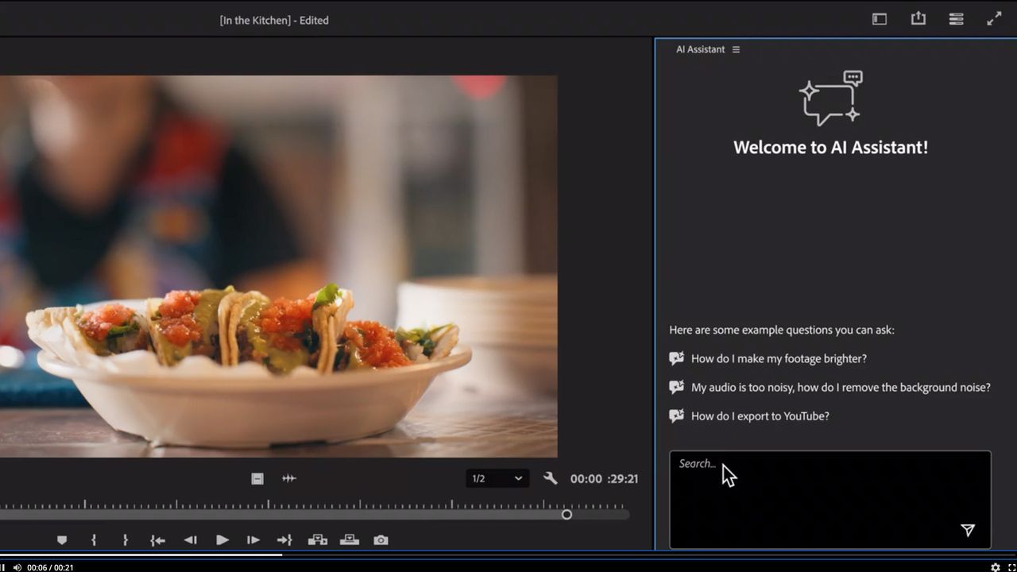Screen dimensions: 1017x572
Task: Click the Drag Video Only filmstrip icon
Action: coord(257,478)
